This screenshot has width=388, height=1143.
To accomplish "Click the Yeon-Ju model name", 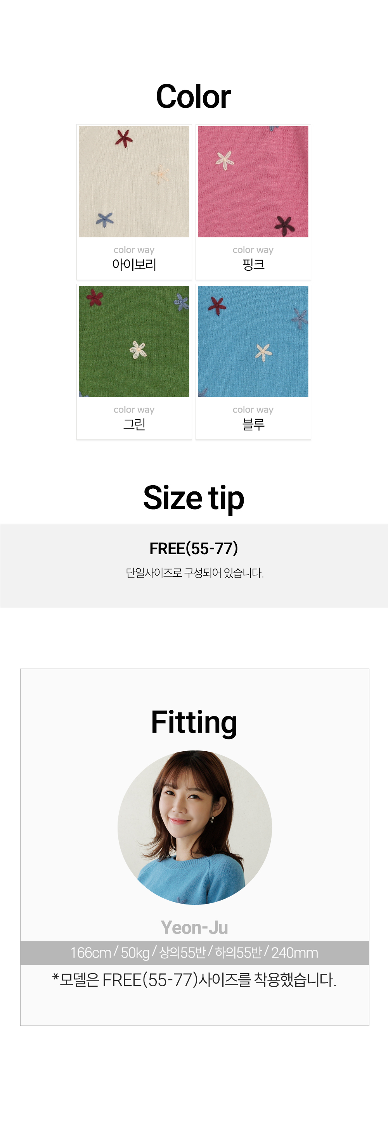I will pyautogui.click(x=194, y=927).
